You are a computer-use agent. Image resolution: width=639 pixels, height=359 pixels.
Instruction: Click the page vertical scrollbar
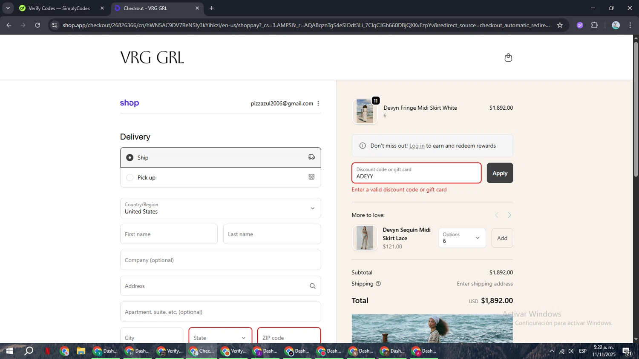636,109
